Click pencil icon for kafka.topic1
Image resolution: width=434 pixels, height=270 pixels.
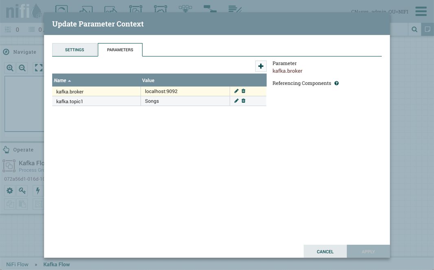point(236,101)
